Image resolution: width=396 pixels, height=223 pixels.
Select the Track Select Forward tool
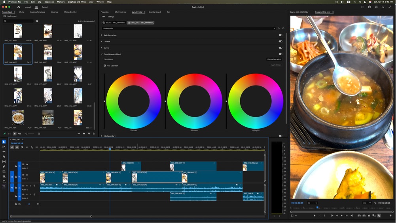tap(4, 147)
